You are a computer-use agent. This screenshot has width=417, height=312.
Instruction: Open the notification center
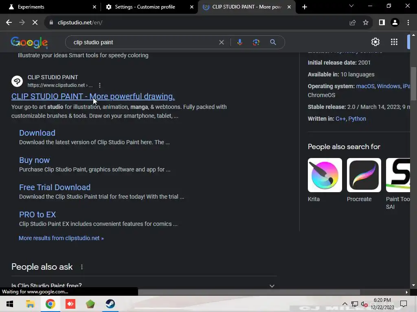click(x=404, y=304)
